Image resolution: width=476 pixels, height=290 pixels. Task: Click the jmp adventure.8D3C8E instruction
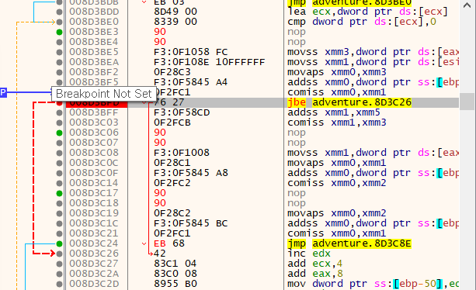click(x=349, y=243)
